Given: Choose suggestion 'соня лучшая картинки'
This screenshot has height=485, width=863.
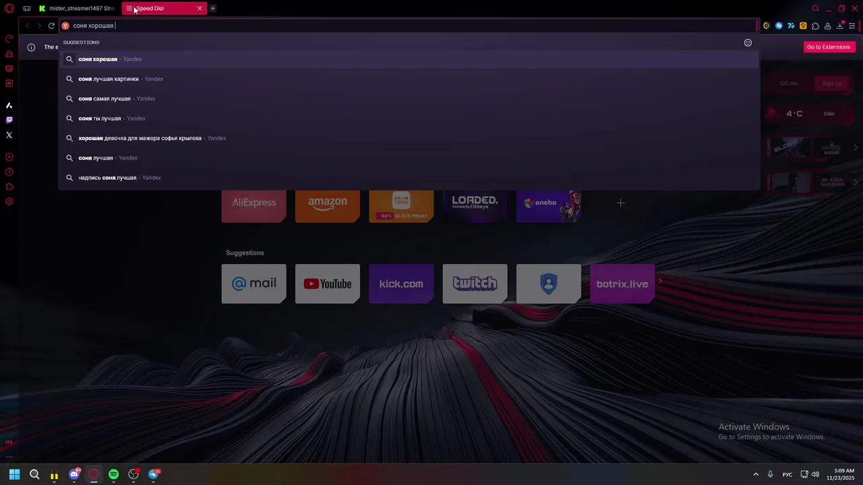Looking at the screenshot, I should click(x=409, y=79).
